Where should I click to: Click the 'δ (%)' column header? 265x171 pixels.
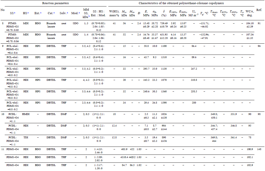click(x=163, y=13)
